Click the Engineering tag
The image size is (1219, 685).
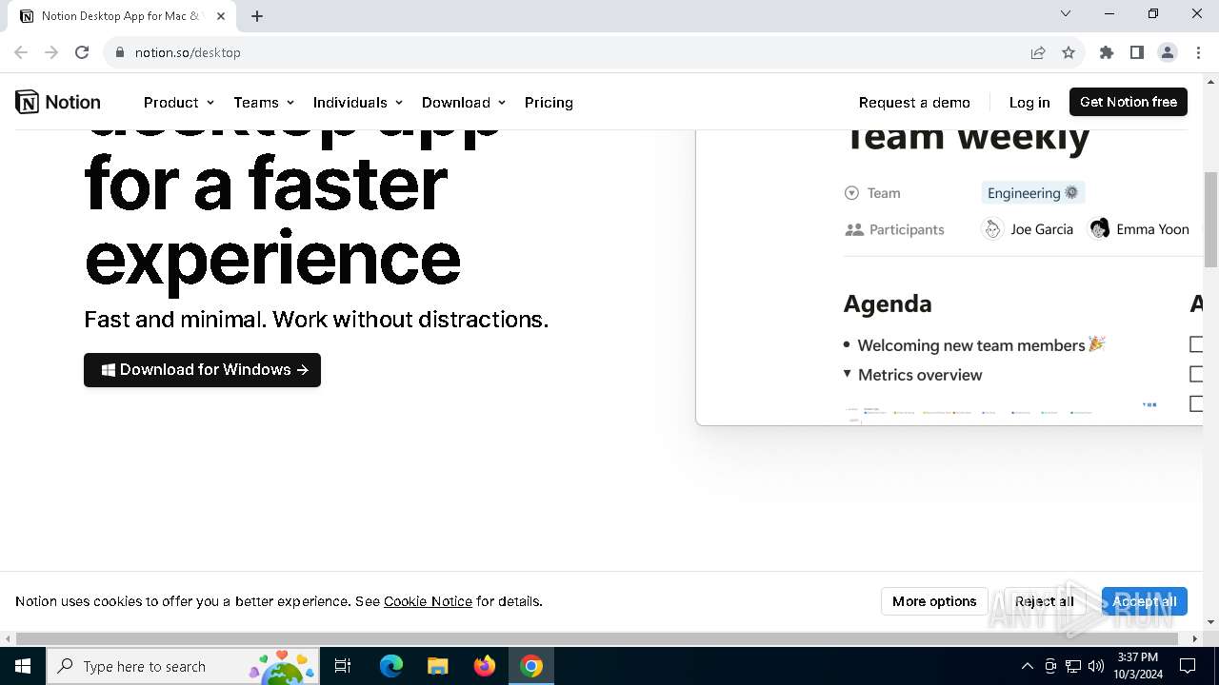point(1033,193)
